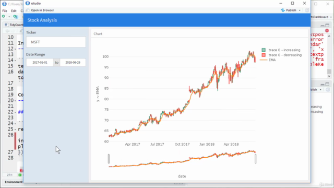Open the project dropdown in RStudio top right
Image resolution: width=334 pixels, height=188 pixels.
point(331,17)
